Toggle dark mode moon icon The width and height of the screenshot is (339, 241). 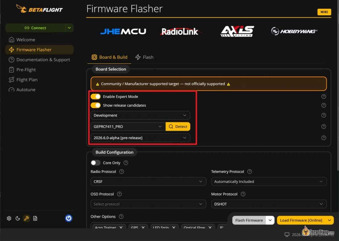click(x=18, y=218)
